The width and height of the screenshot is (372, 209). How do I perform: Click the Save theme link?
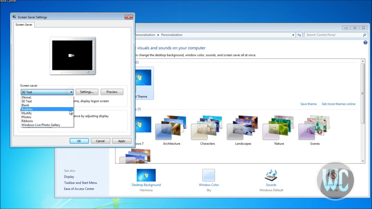(x=308, y=104)
